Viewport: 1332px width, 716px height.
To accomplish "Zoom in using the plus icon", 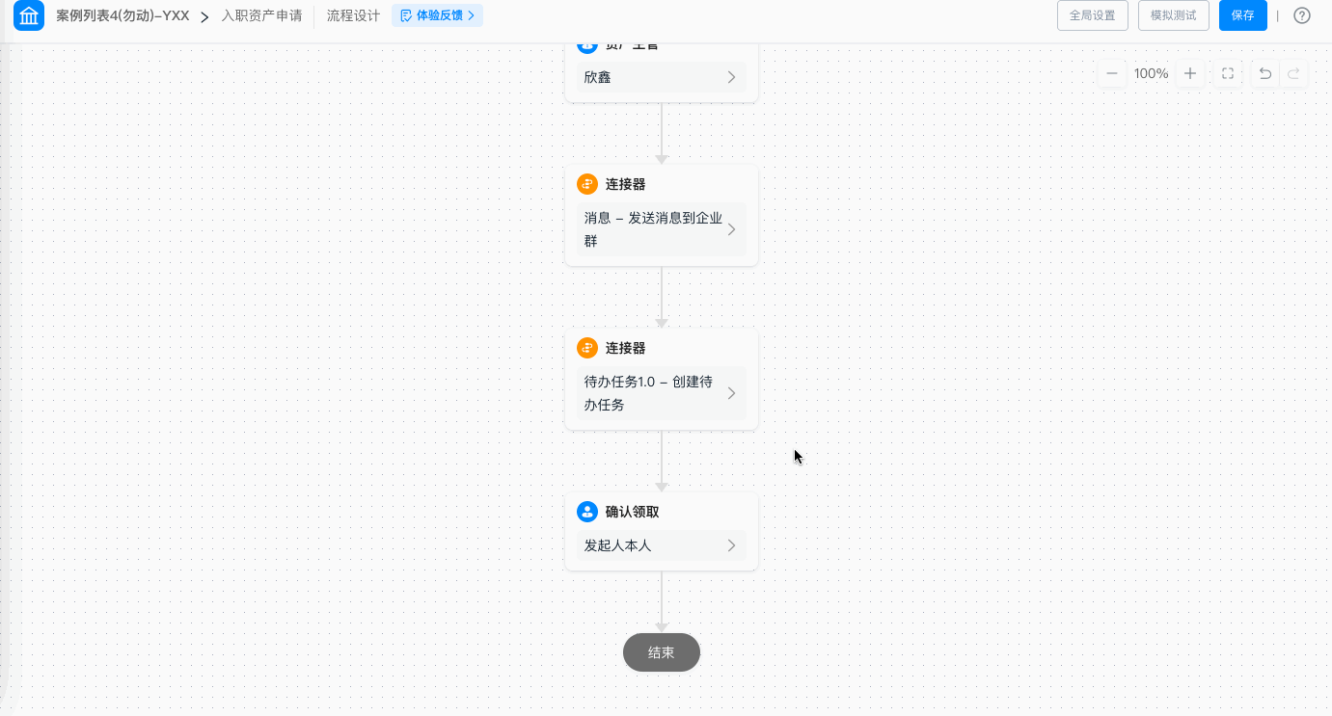I will coord(1190,73).
